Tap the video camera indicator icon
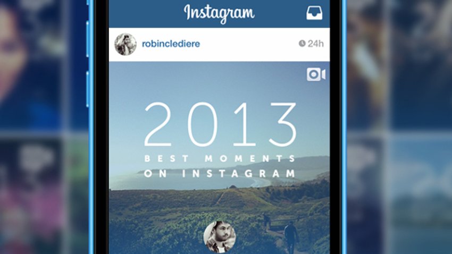452x254 pixels. [316, 74]
